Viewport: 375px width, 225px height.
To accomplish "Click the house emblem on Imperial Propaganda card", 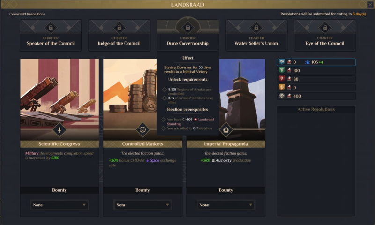I will click(226, 130).
